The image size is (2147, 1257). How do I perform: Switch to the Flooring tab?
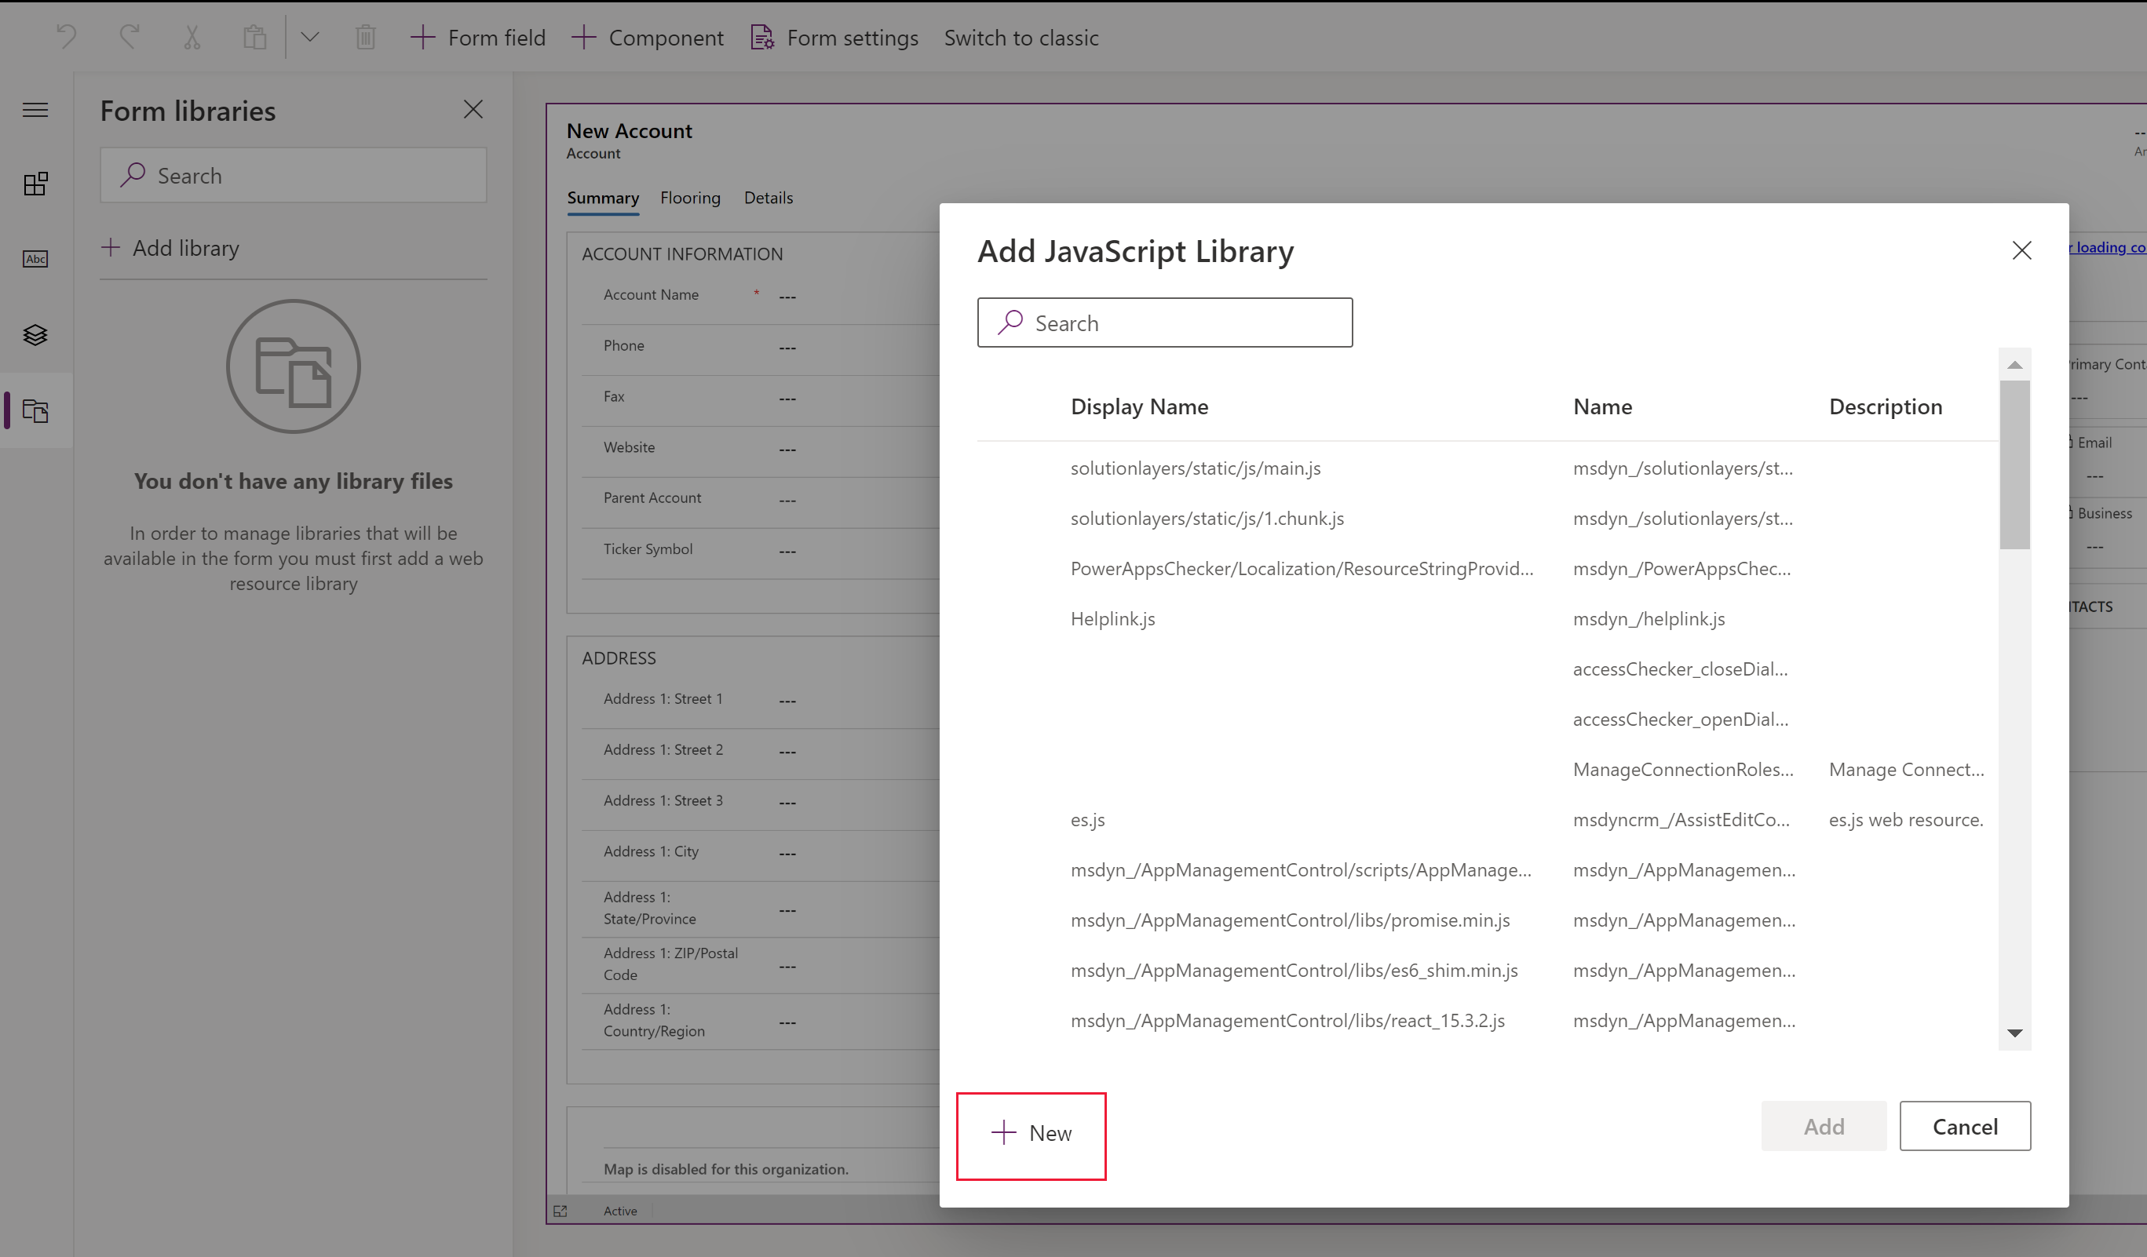click(x=690, y=196)
